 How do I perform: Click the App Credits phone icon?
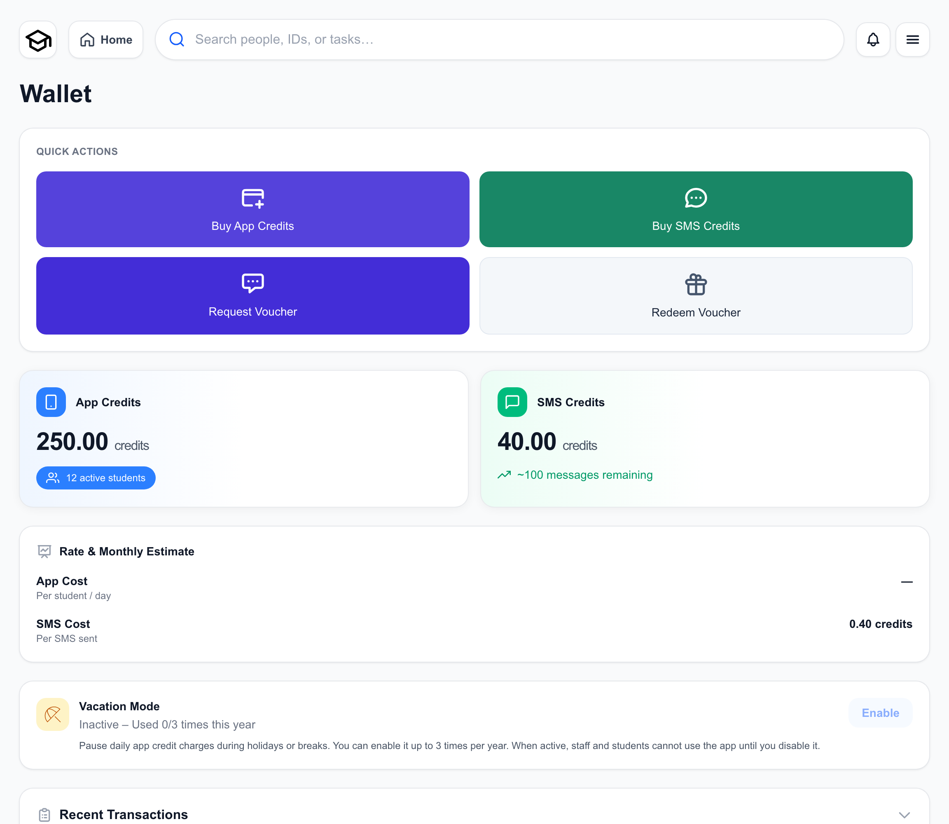tap(51, 403)
